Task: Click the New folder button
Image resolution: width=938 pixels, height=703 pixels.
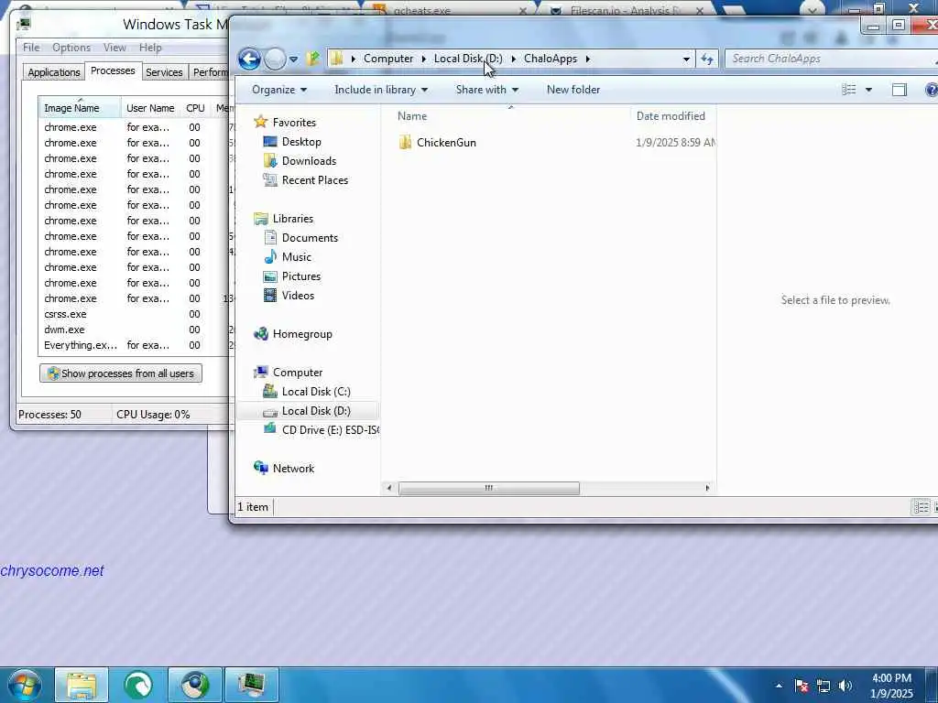Action: pyautogui.click(x=573, y=90)
